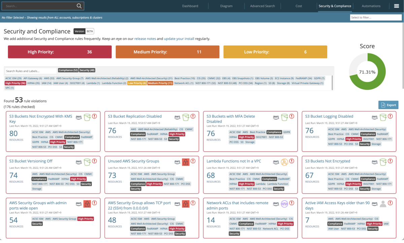The image size is (404, 243).
Task: Click the Search Rules and Labels field
Action: (31, 71)
